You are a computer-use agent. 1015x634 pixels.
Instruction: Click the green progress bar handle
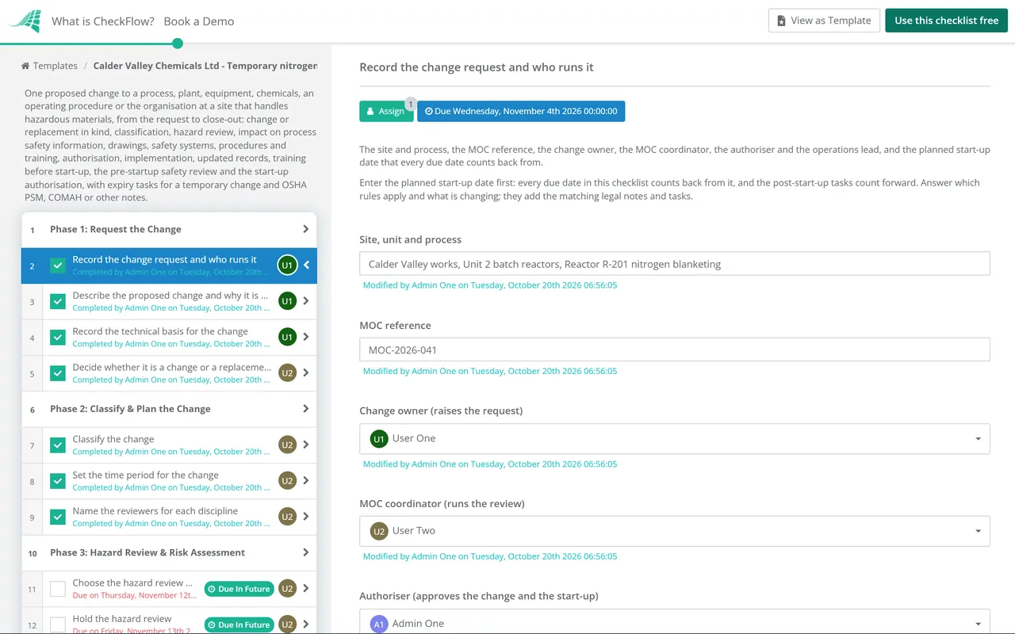178,44
